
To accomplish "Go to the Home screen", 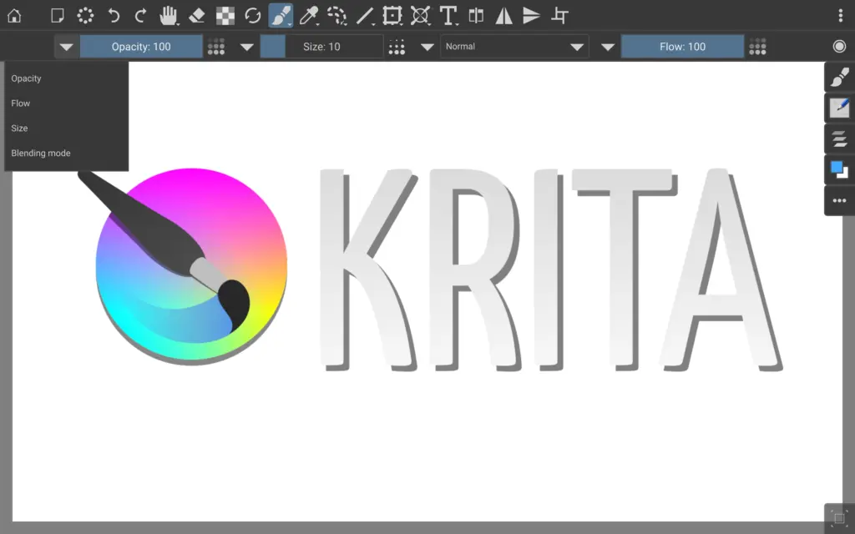I will [x=14, y=15].
